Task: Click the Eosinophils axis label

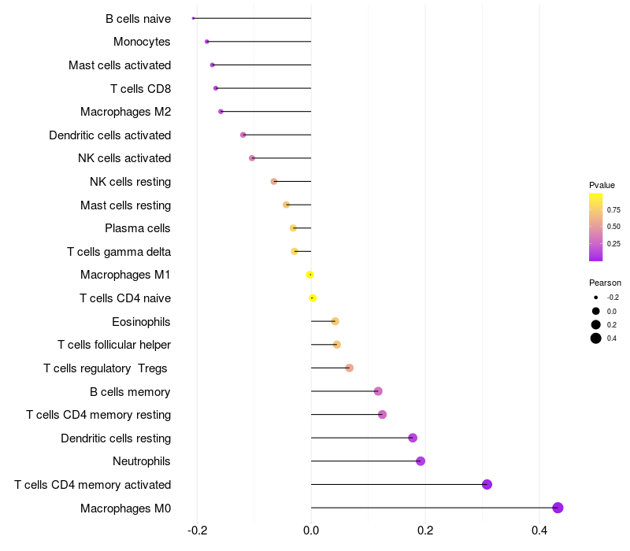Action: point(141,322)
